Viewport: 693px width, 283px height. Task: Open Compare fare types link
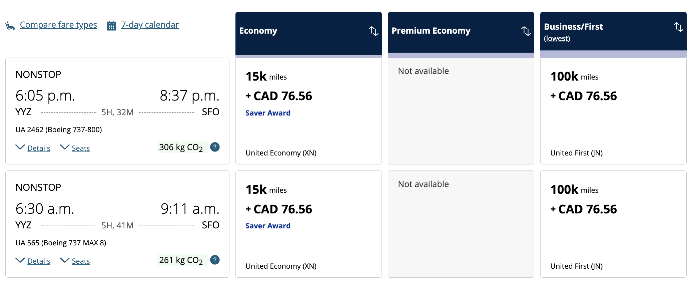pyautogui.click(x=58, y=25)
